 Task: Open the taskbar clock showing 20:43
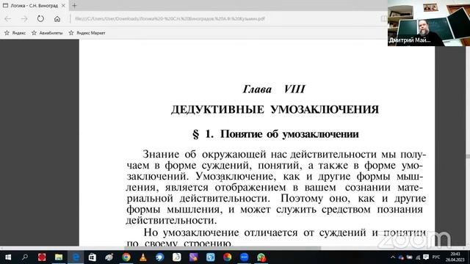pos(455,257)
